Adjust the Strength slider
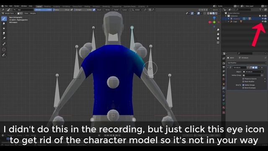The height and width of the screenshot is (151, 268). coord(83,10)
